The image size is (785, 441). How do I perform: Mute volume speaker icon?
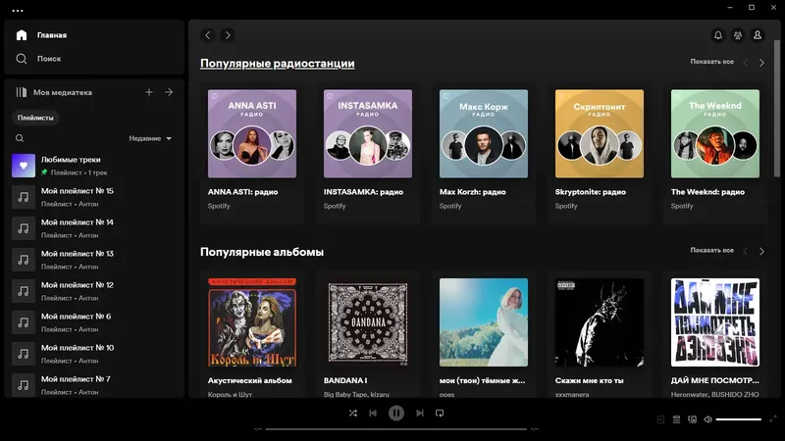(707, 419)
